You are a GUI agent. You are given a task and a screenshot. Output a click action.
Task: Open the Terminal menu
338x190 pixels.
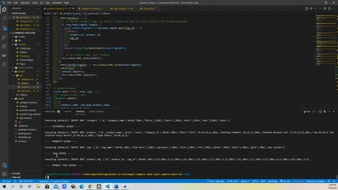[x=57, y=3]
